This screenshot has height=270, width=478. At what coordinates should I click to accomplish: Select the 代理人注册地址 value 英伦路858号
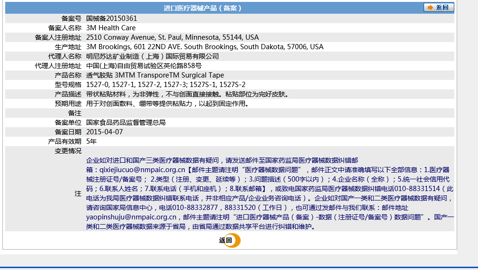coord(144,66)
